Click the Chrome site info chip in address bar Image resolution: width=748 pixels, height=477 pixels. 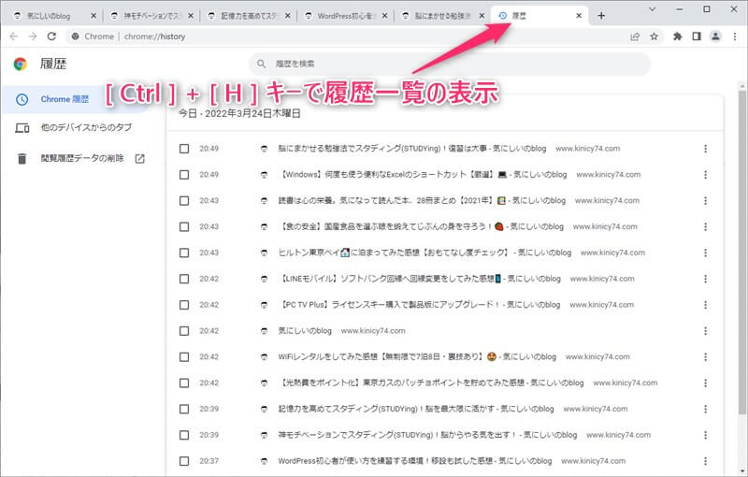click(x=93, y=36)
